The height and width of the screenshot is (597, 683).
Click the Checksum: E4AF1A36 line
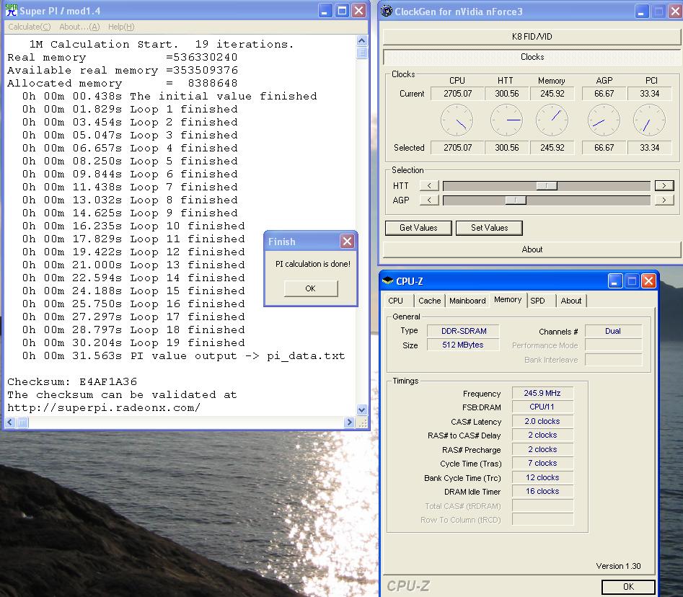[72, 382]
